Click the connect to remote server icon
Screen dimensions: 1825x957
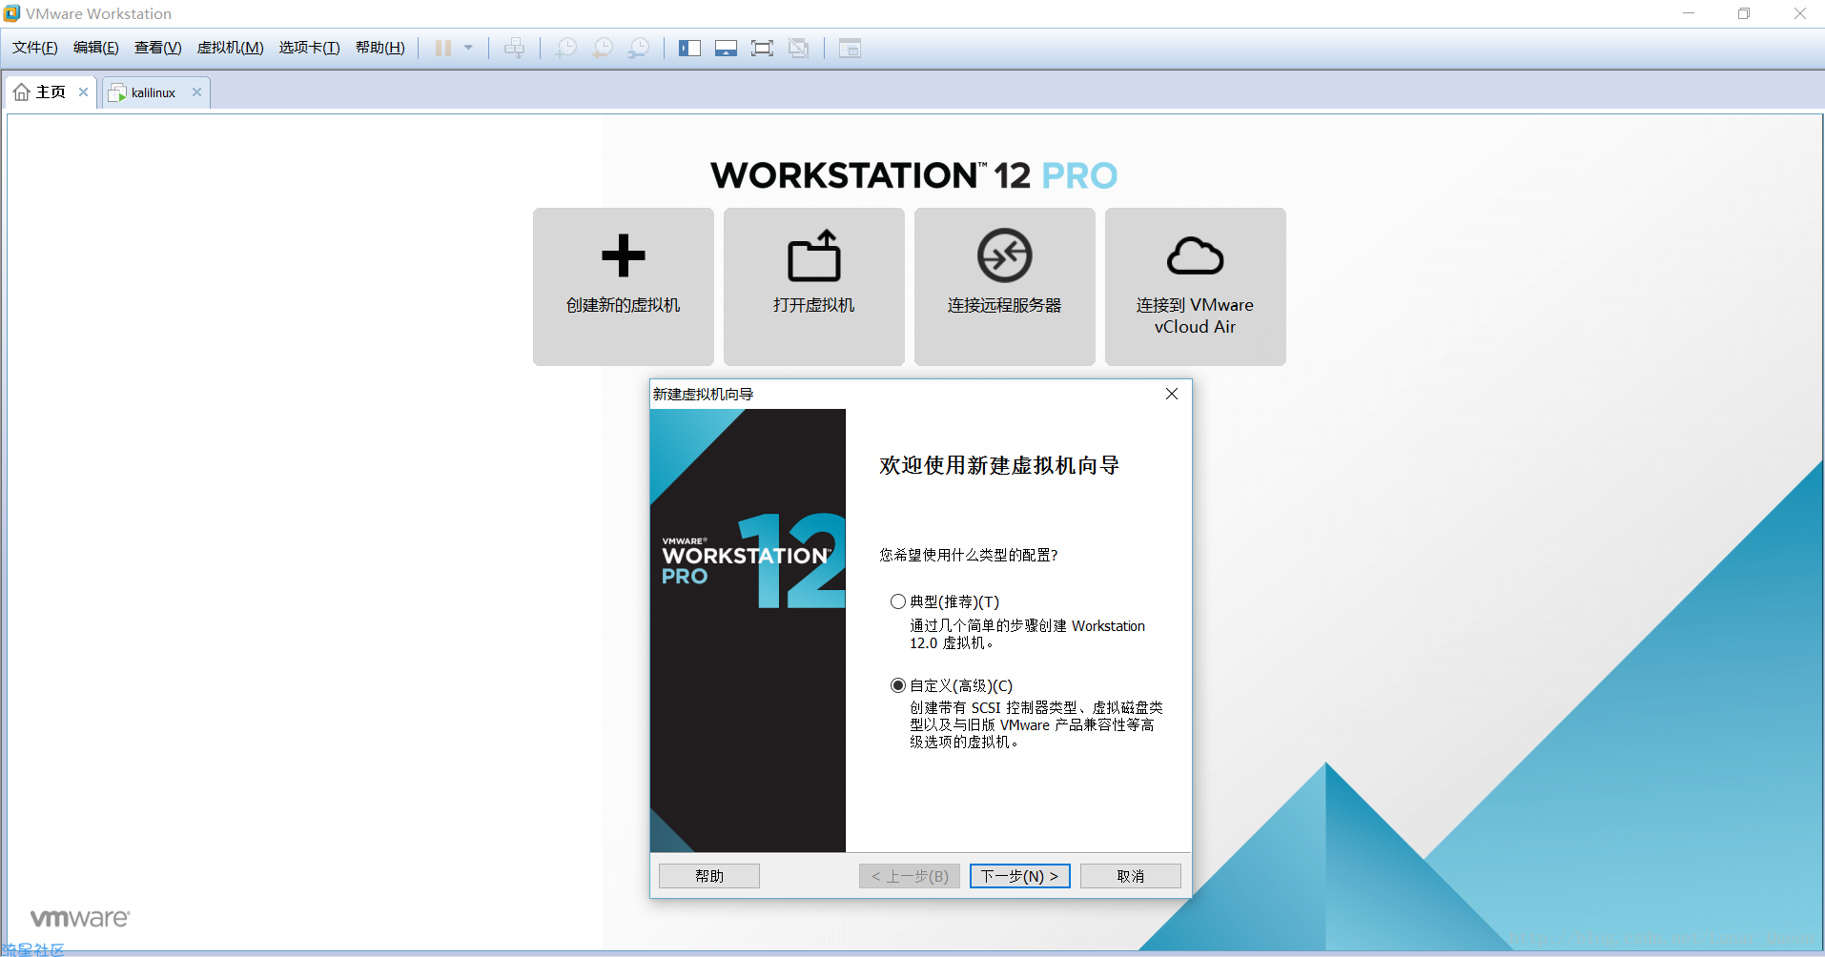point(1004,255)
